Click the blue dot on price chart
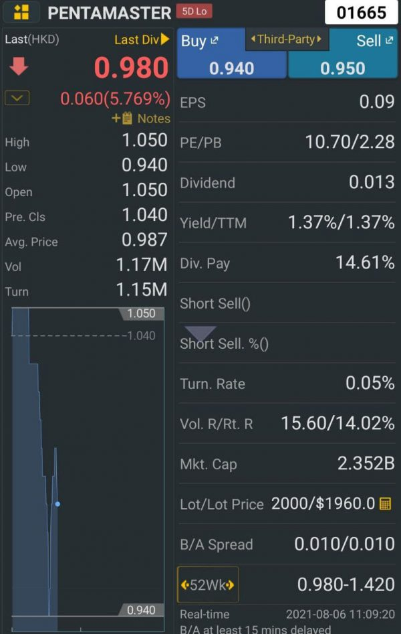The width and height of the screenshot is (401, 634). point(57,504)
